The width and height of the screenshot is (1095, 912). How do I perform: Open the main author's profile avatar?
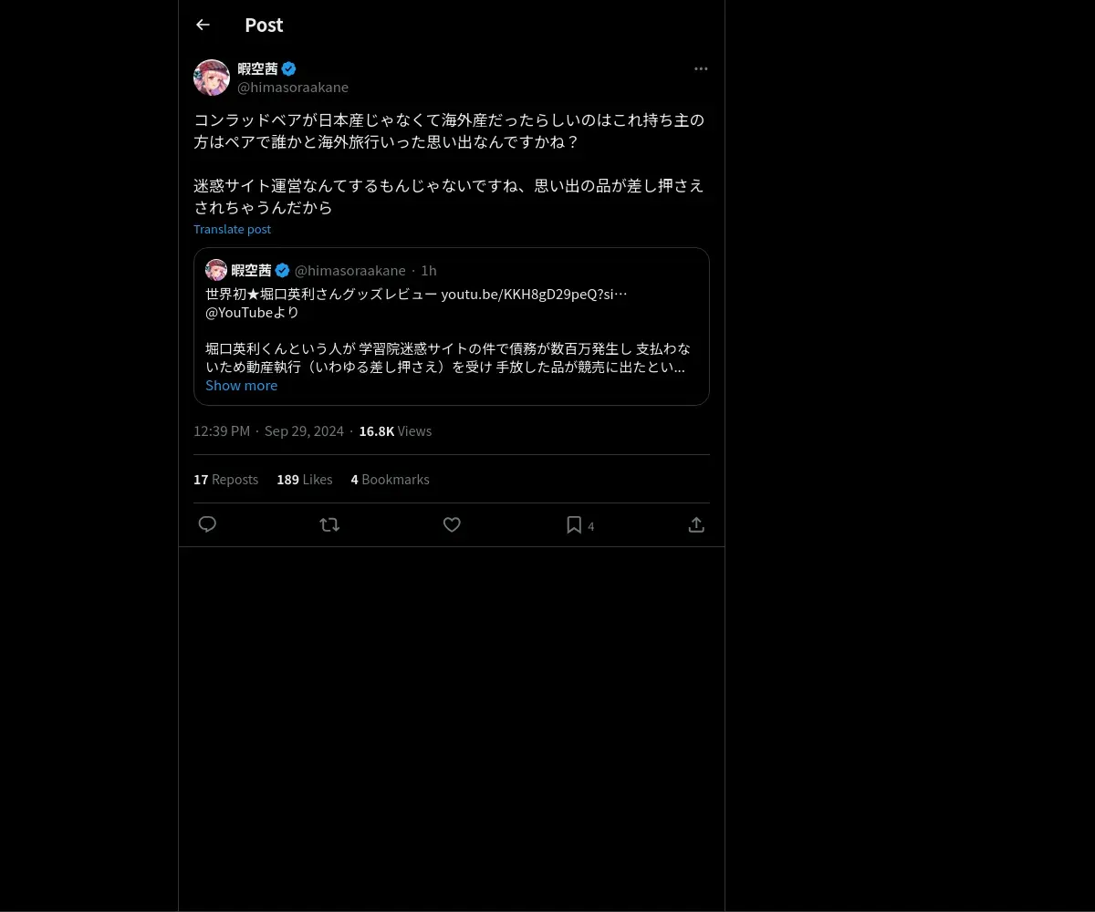click(212, 78)
